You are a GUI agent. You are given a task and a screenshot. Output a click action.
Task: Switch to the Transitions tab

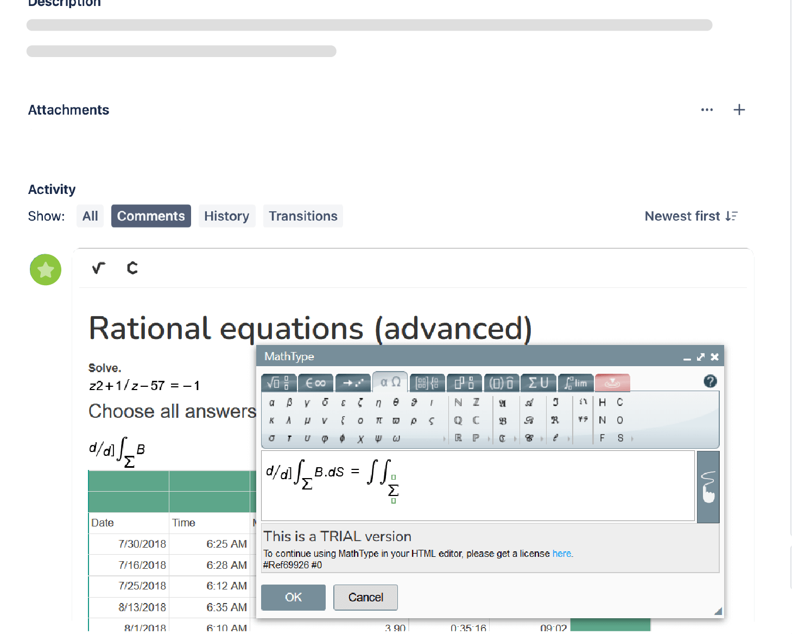point(302,216)
